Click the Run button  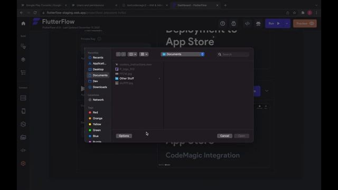tap(274, 23)
